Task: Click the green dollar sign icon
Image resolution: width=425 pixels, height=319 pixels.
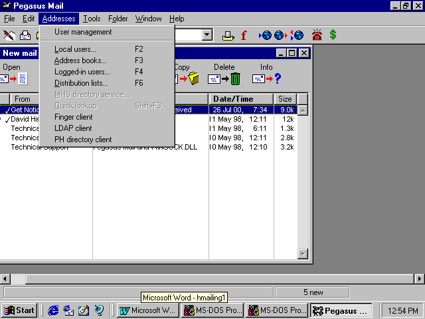Action: tap(333, 35)
